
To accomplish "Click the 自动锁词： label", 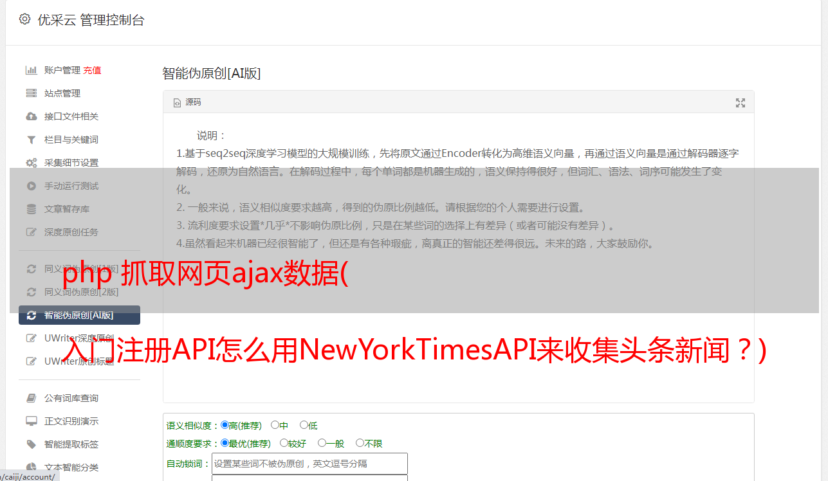I will click(189, 464).
